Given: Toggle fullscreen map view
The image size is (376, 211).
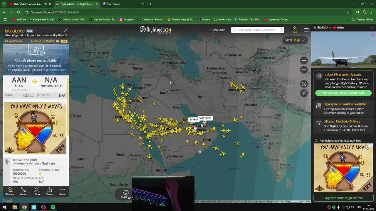Looking at the screenshot, I should (304, 84).
